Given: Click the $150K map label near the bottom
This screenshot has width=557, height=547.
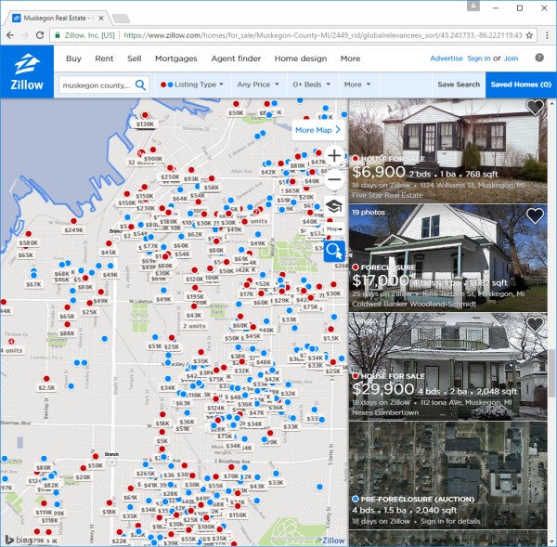Looking at the screenshot, I should click(238, 515).
